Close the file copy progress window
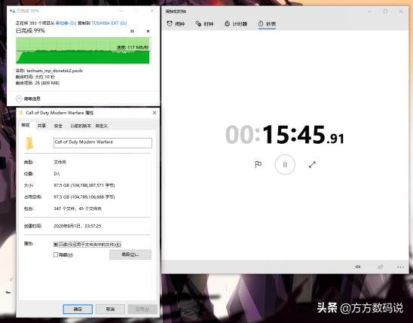 point(152,11)
